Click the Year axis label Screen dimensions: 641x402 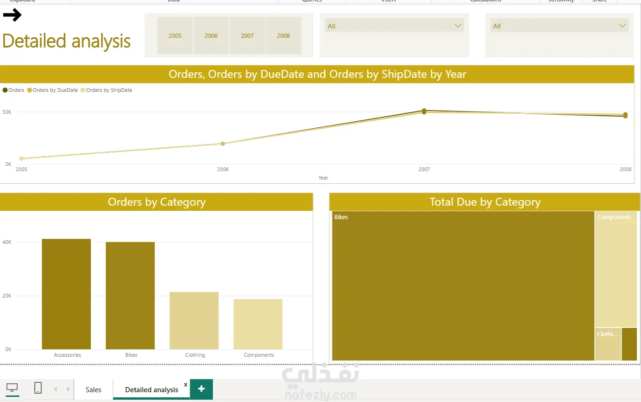(x=323, y=178)
